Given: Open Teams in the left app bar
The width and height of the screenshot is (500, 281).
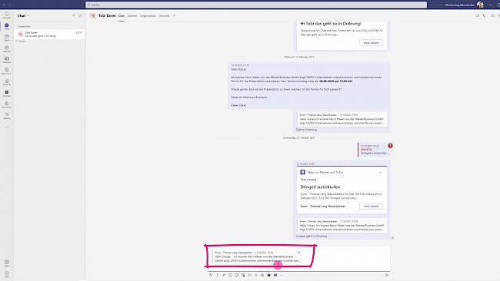Looking at the screenshot, I should point(6,37).
